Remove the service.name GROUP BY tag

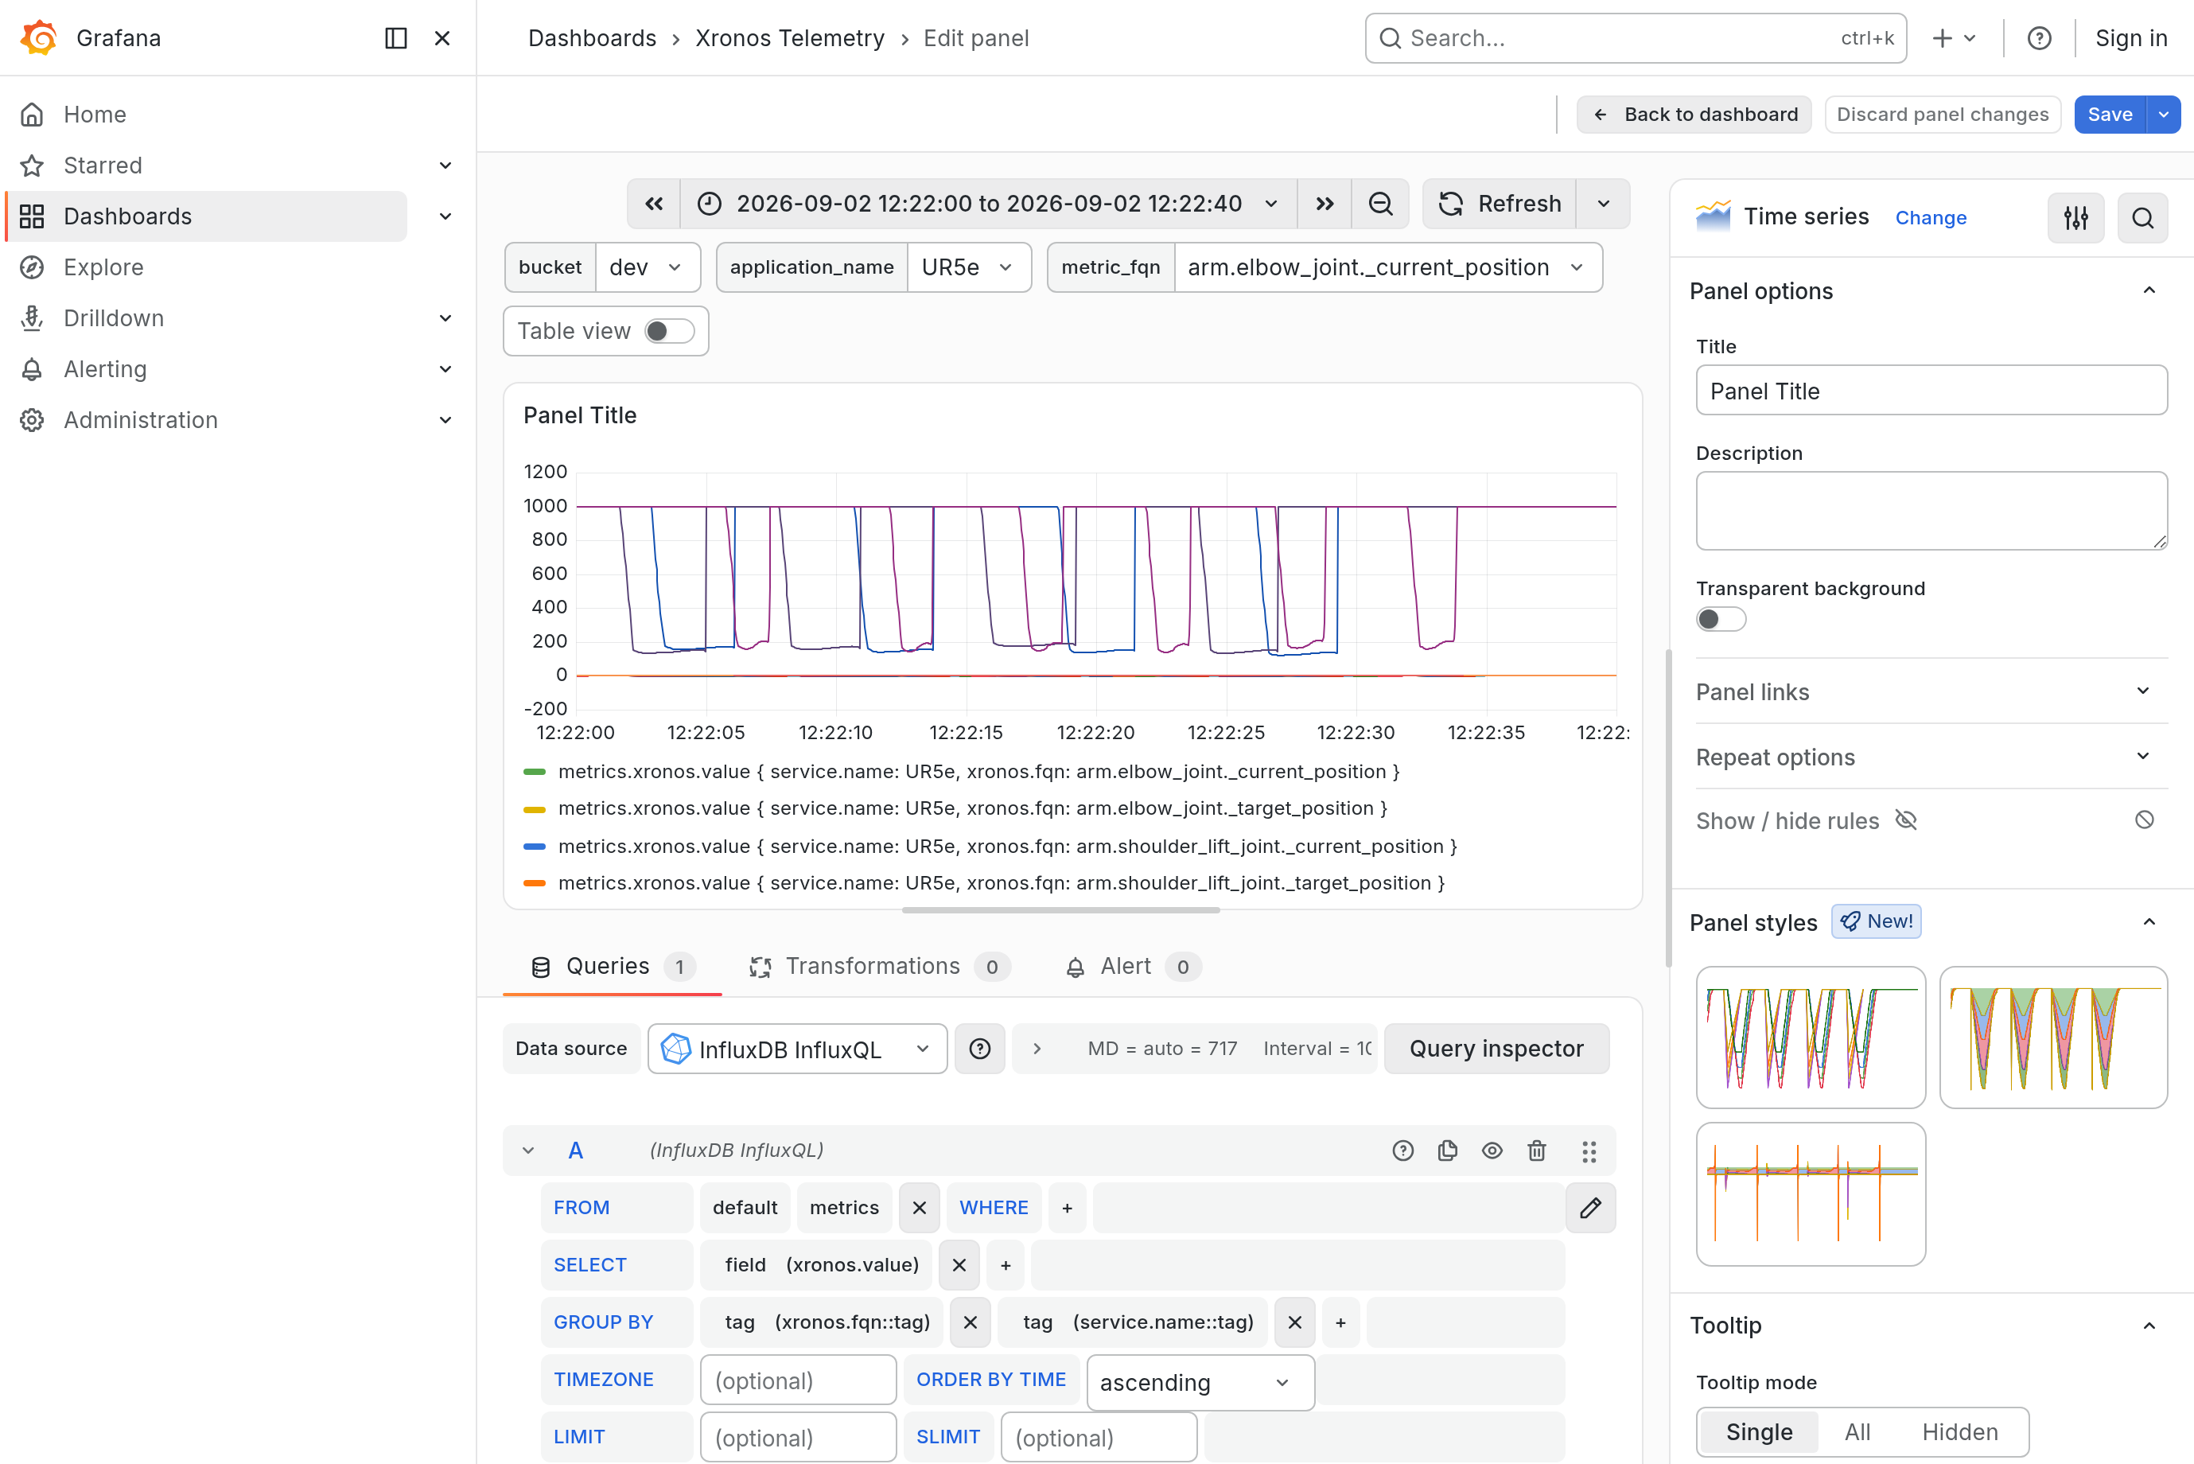[1294, 1322]
